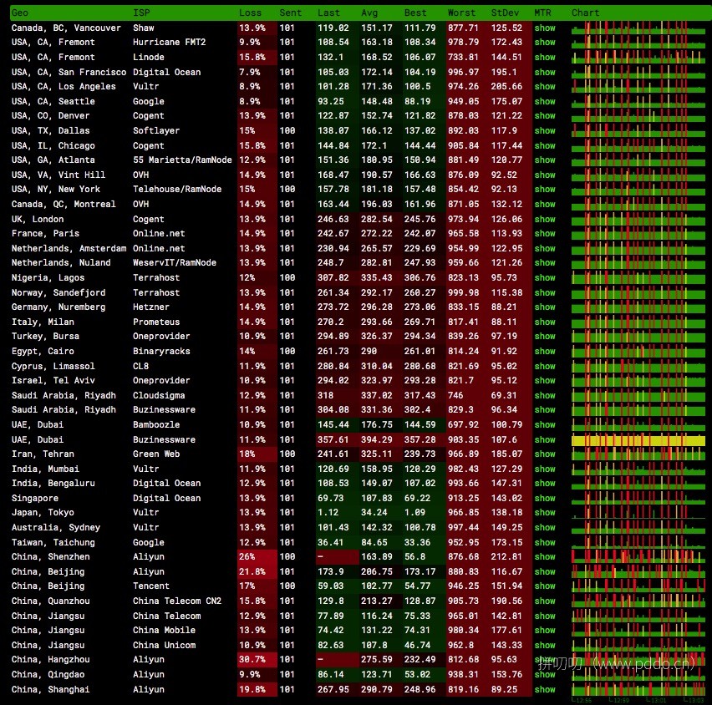Click the "Italy, Milan" location cell
The image size is (712, 705).
(x=43, y=322)
